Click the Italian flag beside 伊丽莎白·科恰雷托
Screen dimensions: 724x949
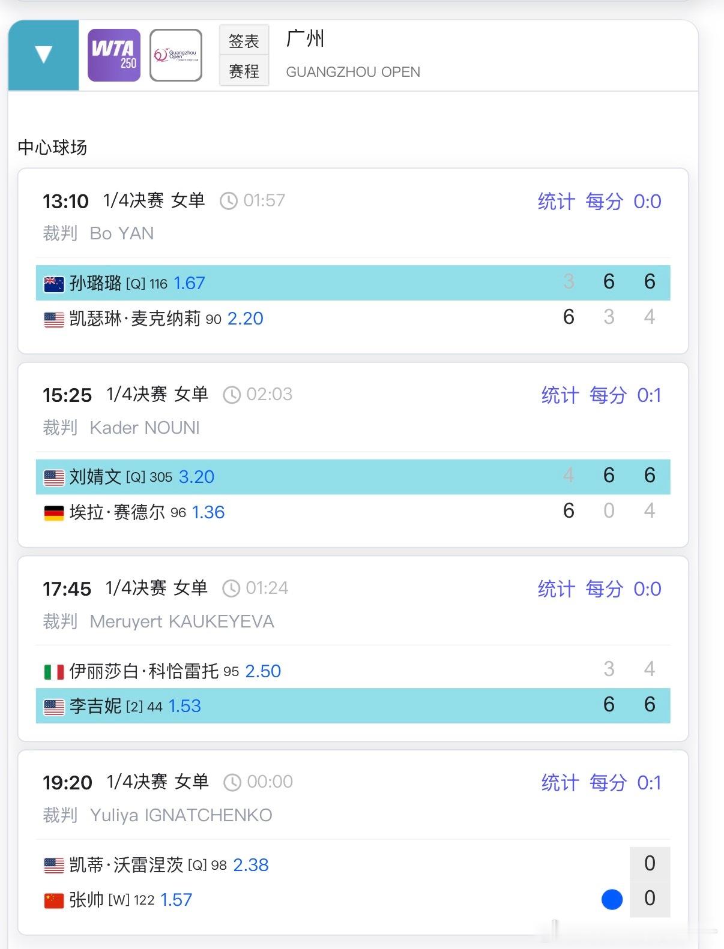click(54, 672)
